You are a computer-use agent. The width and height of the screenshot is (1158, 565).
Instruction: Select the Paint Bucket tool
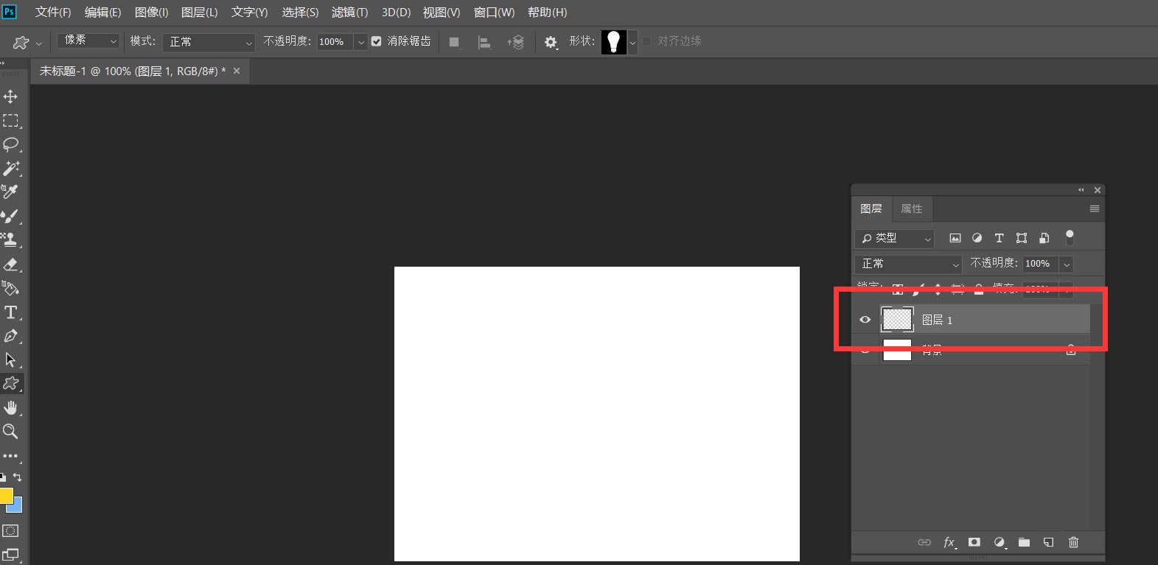coord(10,287)
